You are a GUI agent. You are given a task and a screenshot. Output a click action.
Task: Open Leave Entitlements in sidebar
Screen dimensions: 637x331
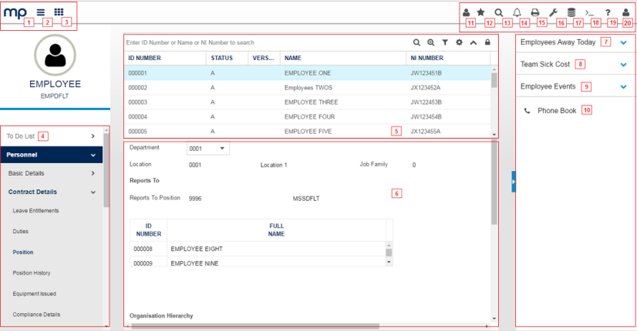click(35, 210)
